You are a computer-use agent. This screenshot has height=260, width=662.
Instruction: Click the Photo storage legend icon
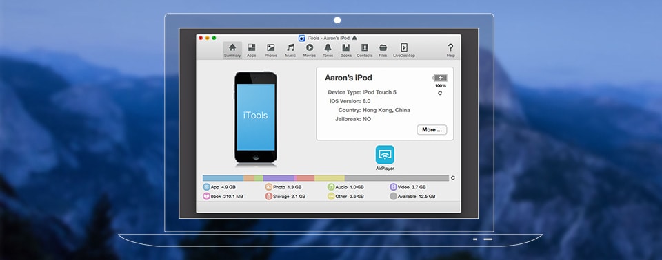click(x=268, y=186)
